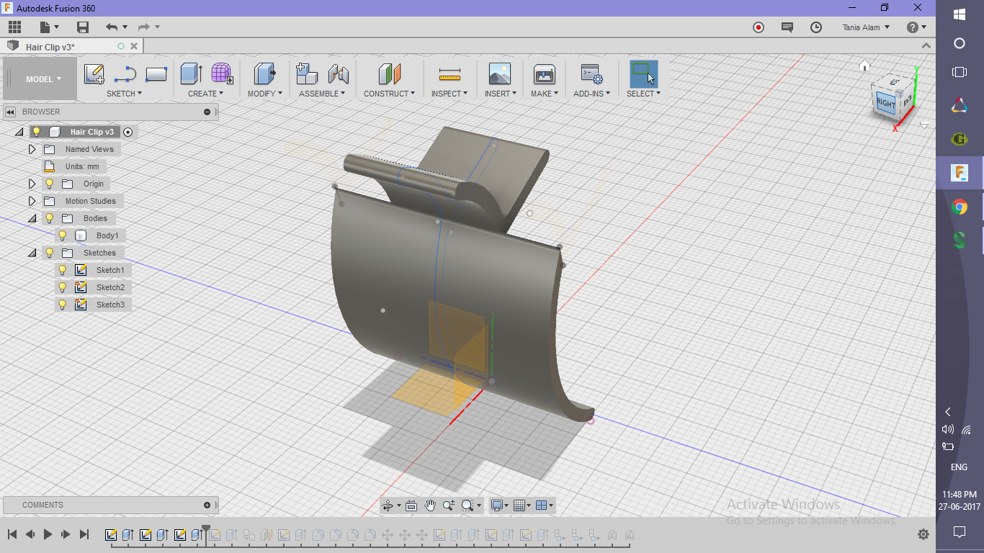Click first sketch feature in timeline

coord(111,535)
